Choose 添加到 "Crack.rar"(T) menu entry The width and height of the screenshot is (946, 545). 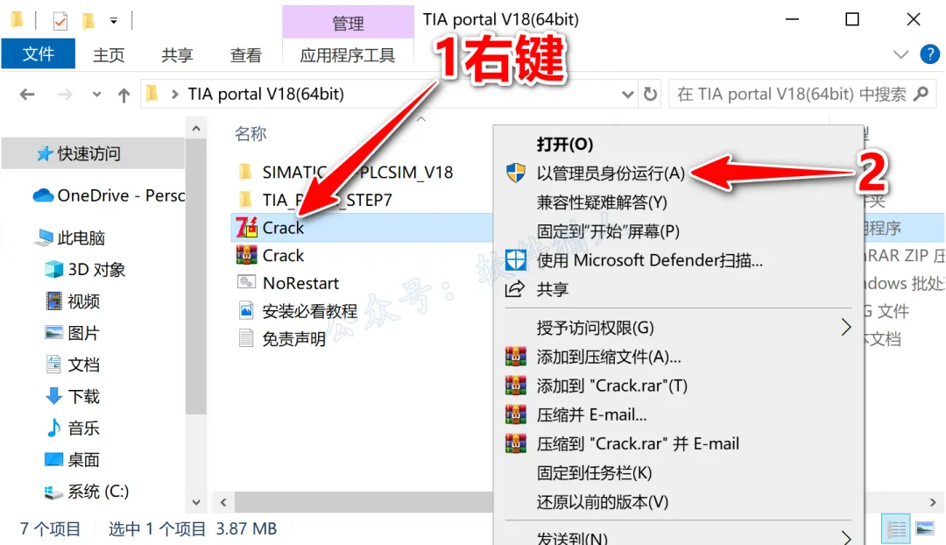point(611,386)
